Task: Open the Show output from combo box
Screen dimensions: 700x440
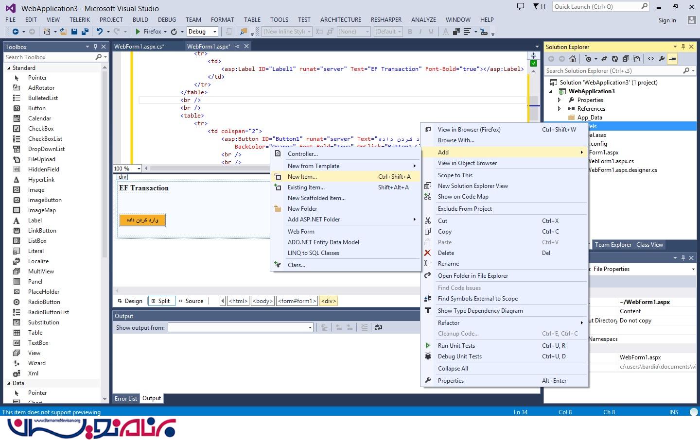Action: (241, 328)
